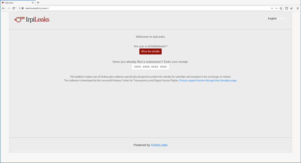Click the IrpiLeaks whistle logo
This screenshot has height=163, width=301.
point(32,19)
